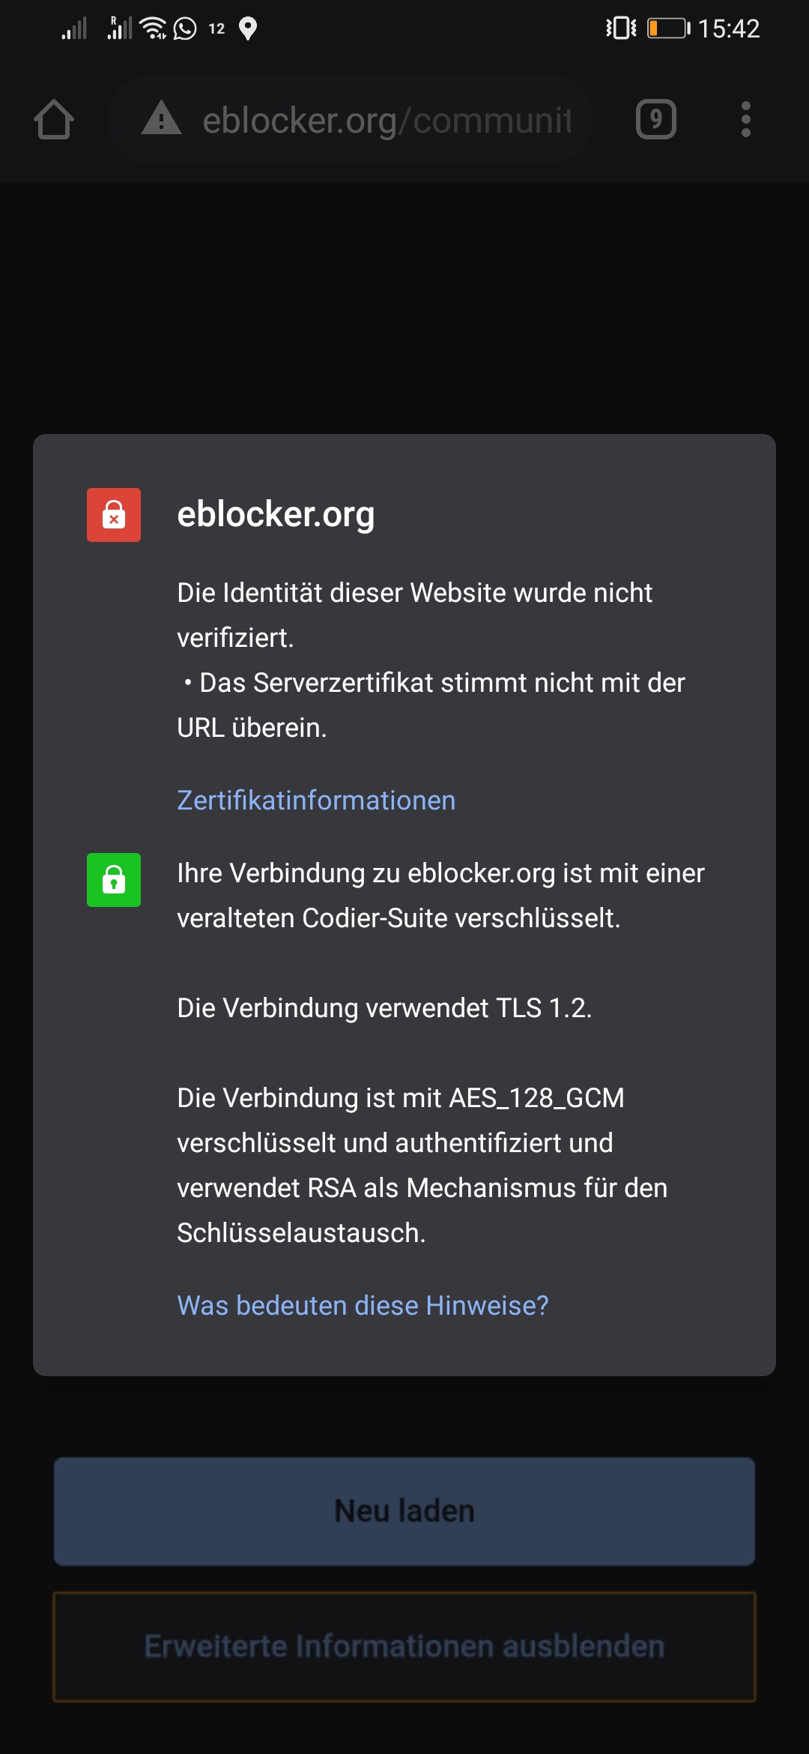
Task: Tap the green lock icon
Action: pyautogui.click(x=114, y=880)
